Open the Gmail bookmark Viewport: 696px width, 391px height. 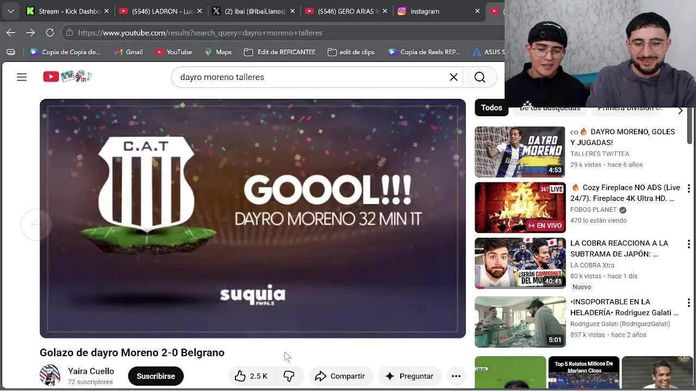(129, 52)
